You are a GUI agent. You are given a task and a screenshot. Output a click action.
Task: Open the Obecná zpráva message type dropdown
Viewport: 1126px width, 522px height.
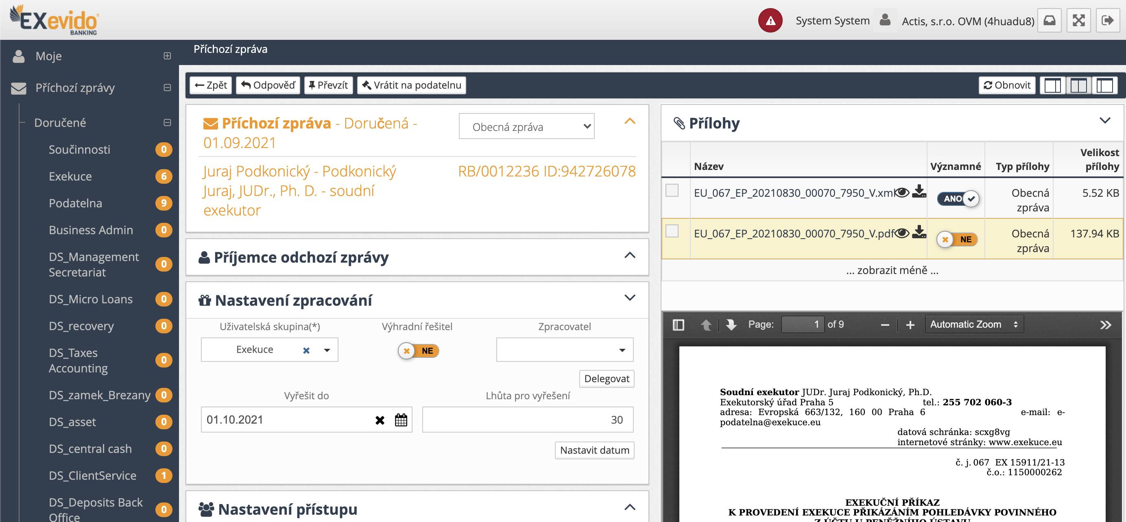[526, 127]
